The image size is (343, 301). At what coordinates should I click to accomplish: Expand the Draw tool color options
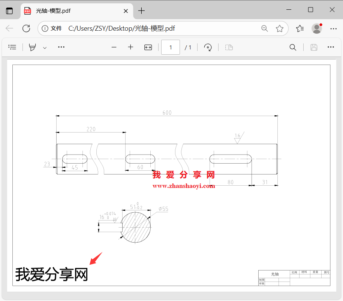(44, 47)
